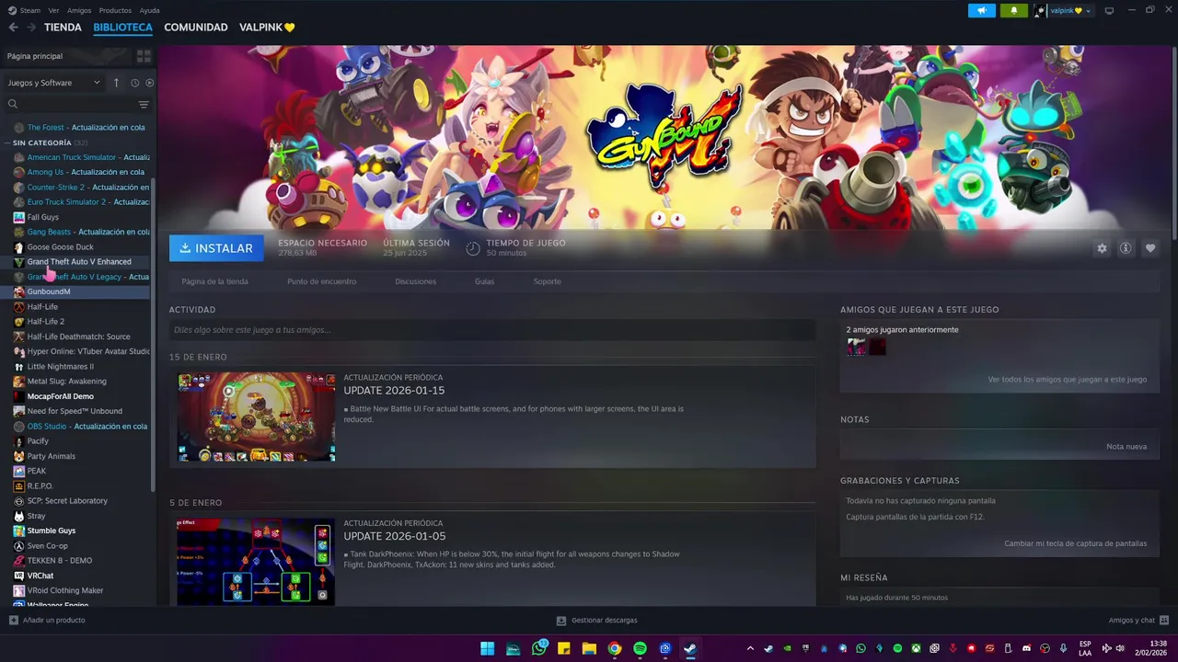This screenshot has height=662, width=1178.
Task: Switch to the COMUNIDAD tab
Action: point(195,28)
